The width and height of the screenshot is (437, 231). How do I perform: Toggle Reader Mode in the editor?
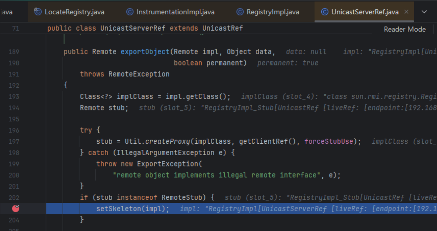coord(404,29)
